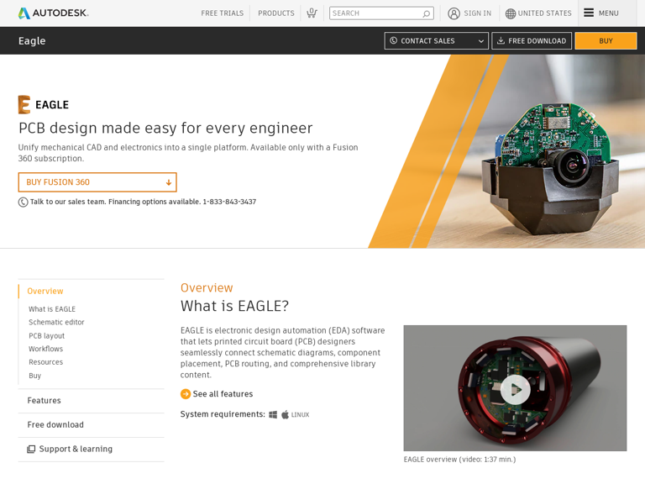This screenshot has height=484, width=645.
Task: Click the Free Download button label
Action: 537,40
